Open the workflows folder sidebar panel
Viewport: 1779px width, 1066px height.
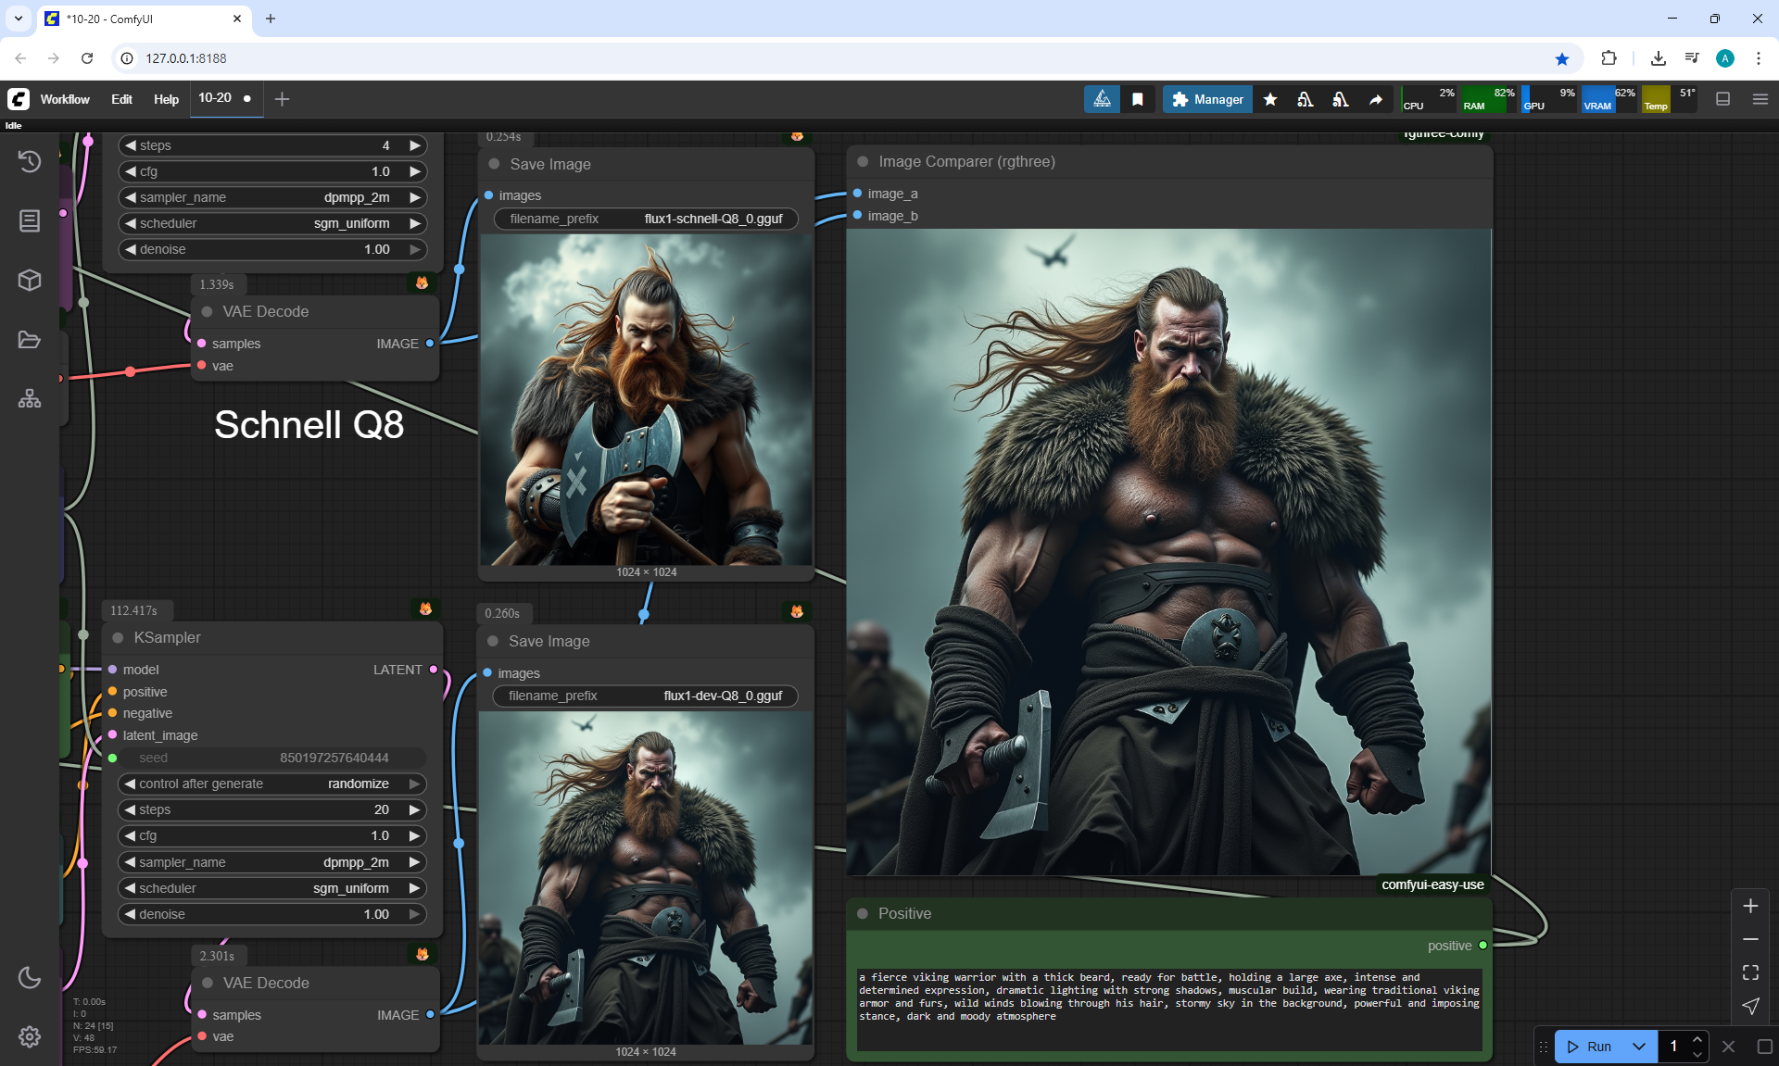(x=30, y=340)
